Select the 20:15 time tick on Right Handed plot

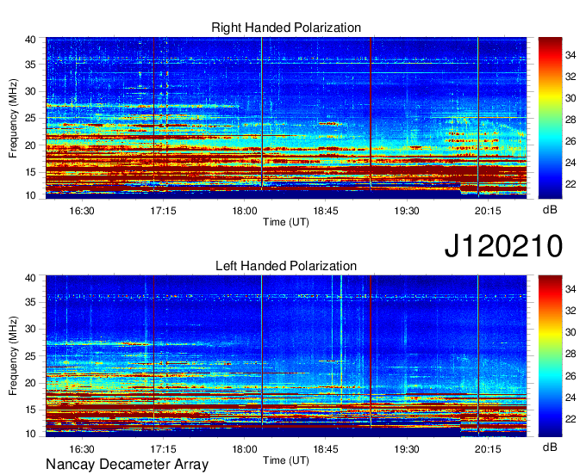(x=488, y=211)
